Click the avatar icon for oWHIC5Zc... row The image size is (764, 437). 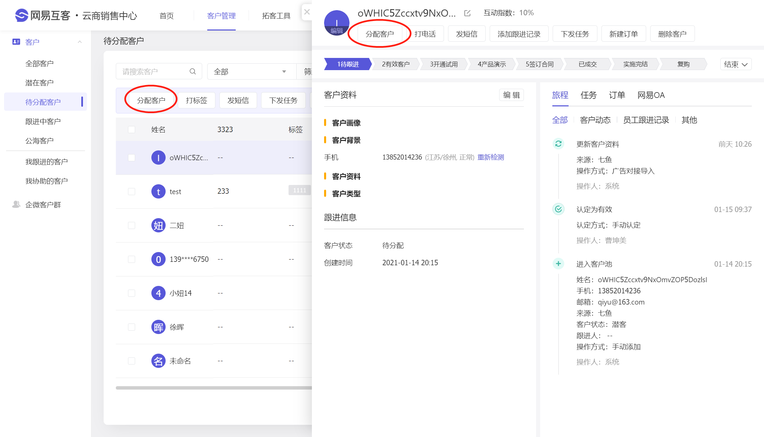click(x=158, y=158)
